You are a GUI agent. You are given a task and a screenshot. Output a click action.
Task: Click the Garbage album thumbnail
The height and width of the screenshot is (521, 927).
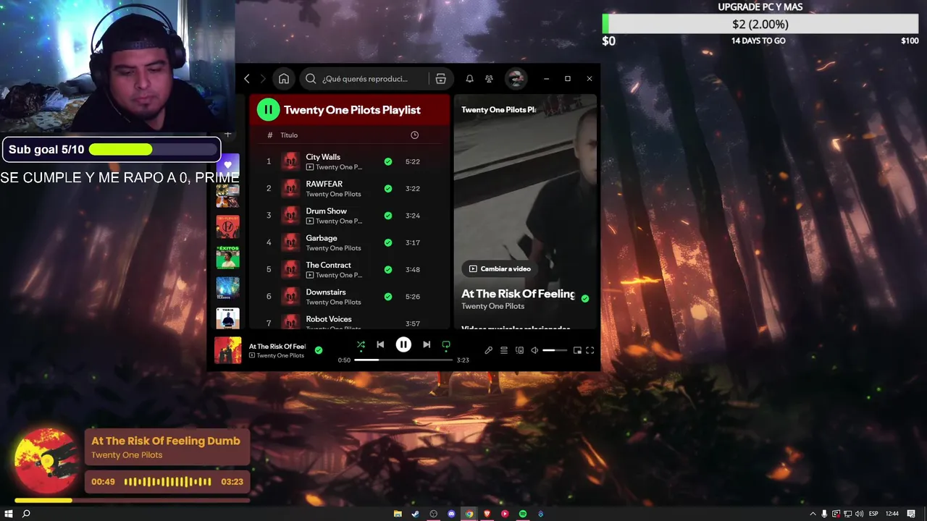point(290,242)
